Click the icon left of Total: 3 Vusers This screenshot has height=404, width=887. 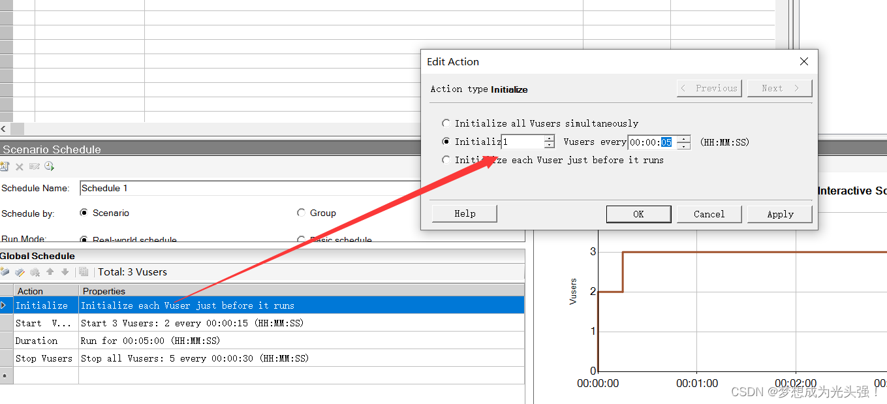(83, 272)
